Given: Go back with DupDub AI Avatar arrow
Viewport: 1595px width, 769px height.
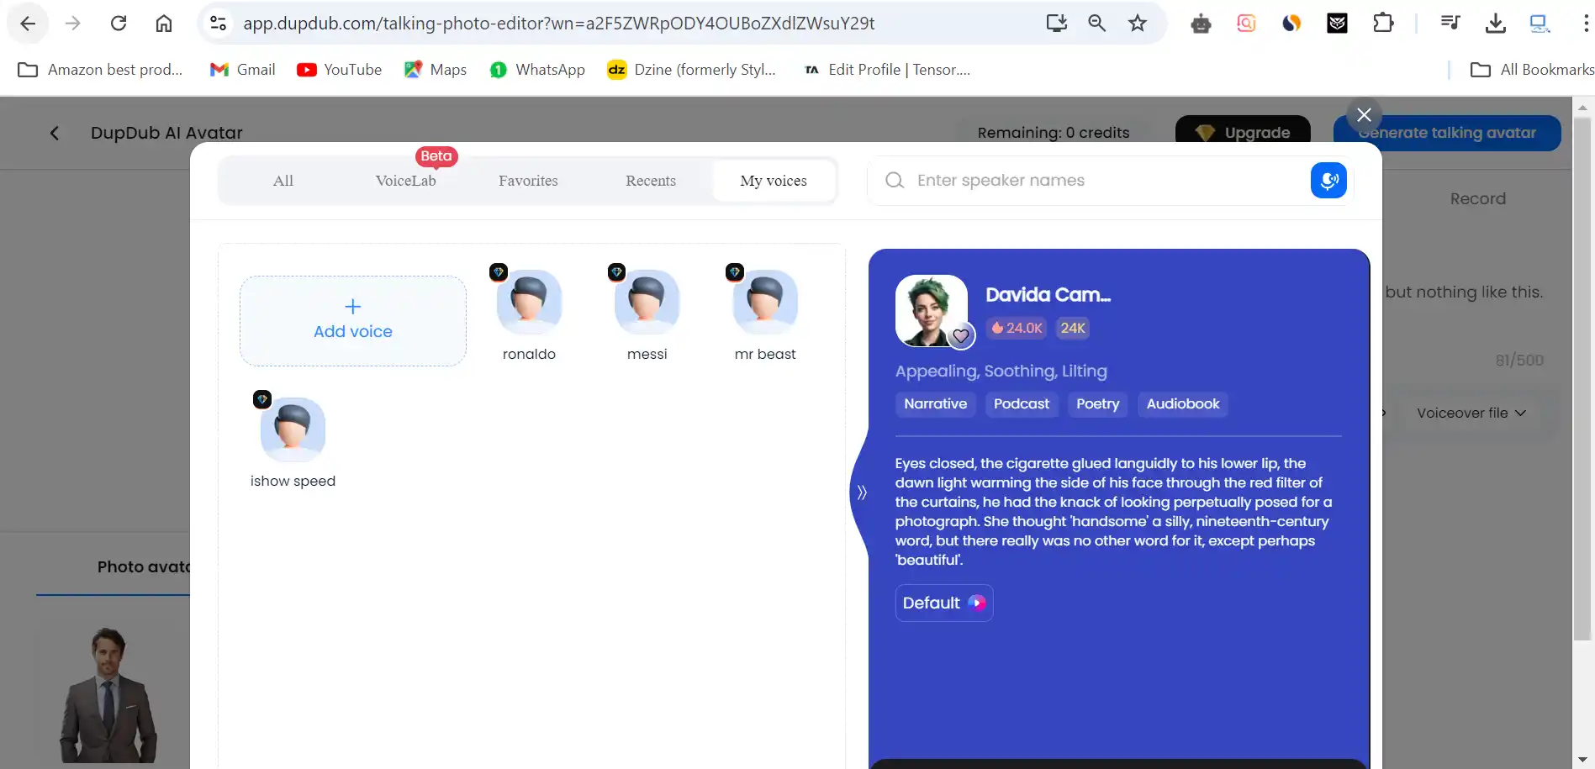Looking at the screenshot, I should click(55, 133).
